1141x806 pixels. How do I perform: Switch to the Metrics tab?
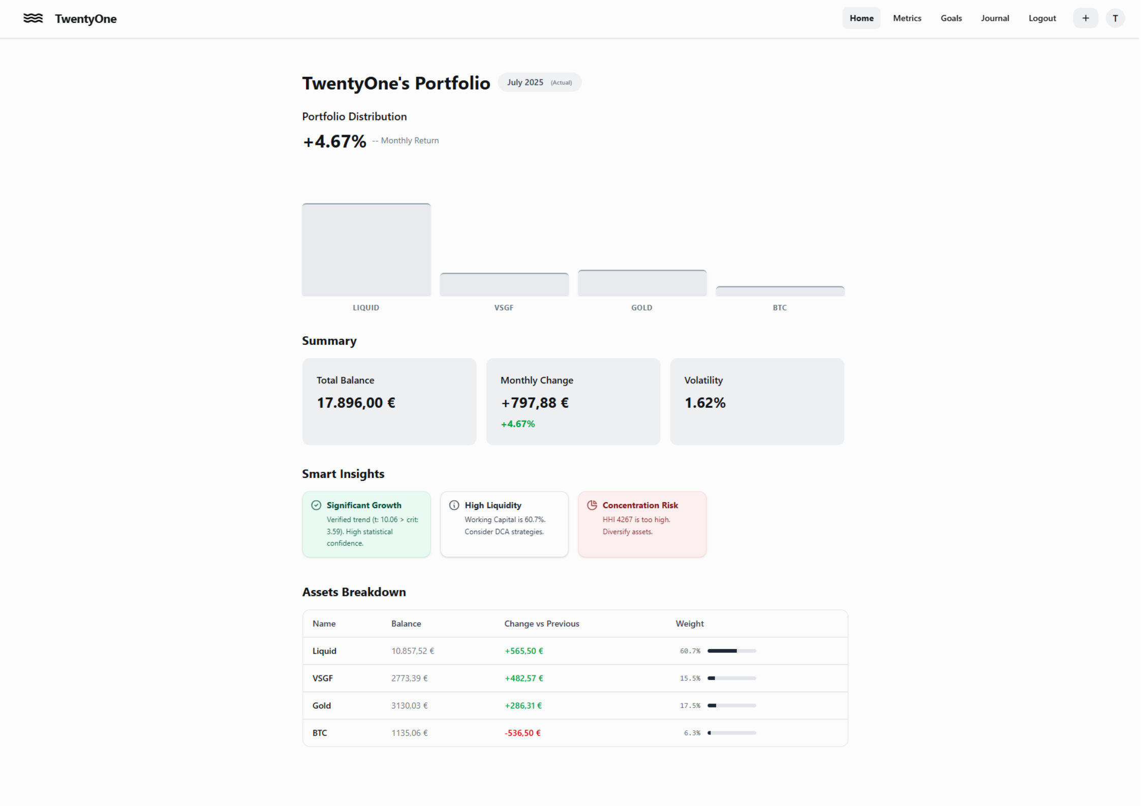click(x=907, y=18)
